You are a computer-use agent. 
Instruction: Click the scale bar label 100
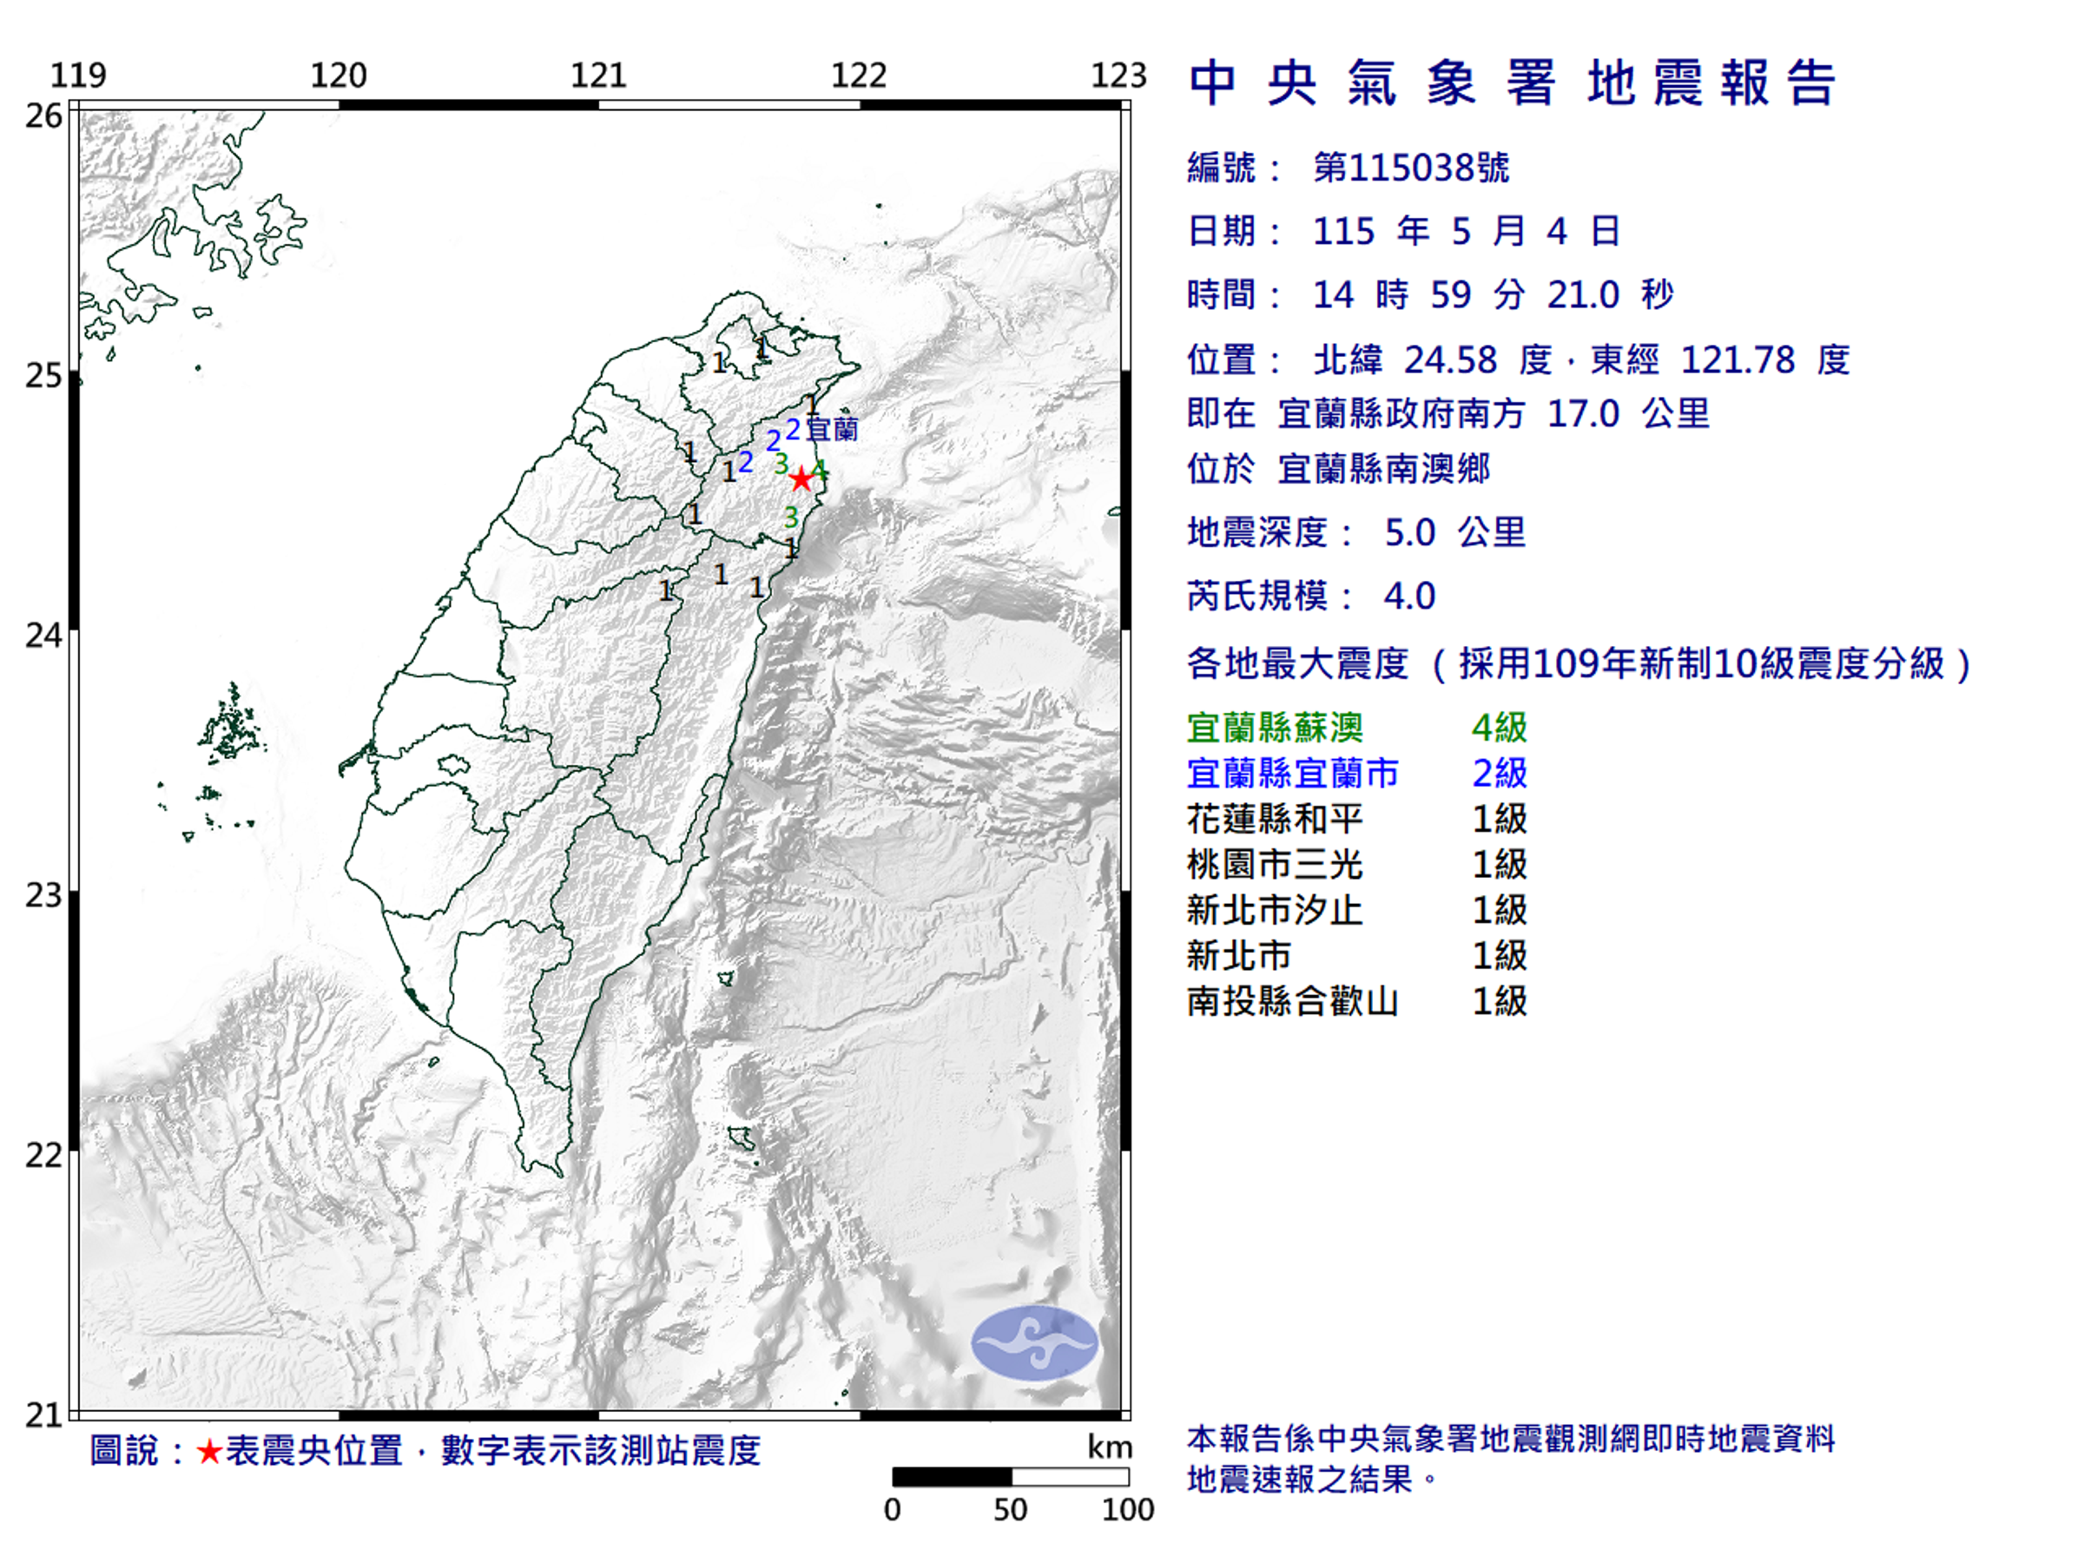pyautogui.click(x=1128, y=1510)
